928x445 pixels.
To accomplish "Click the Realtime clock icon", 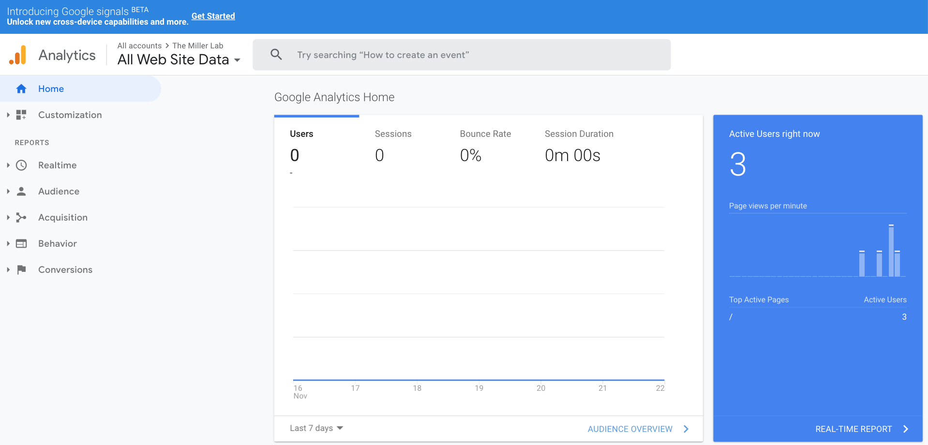I will click(21, 165).
